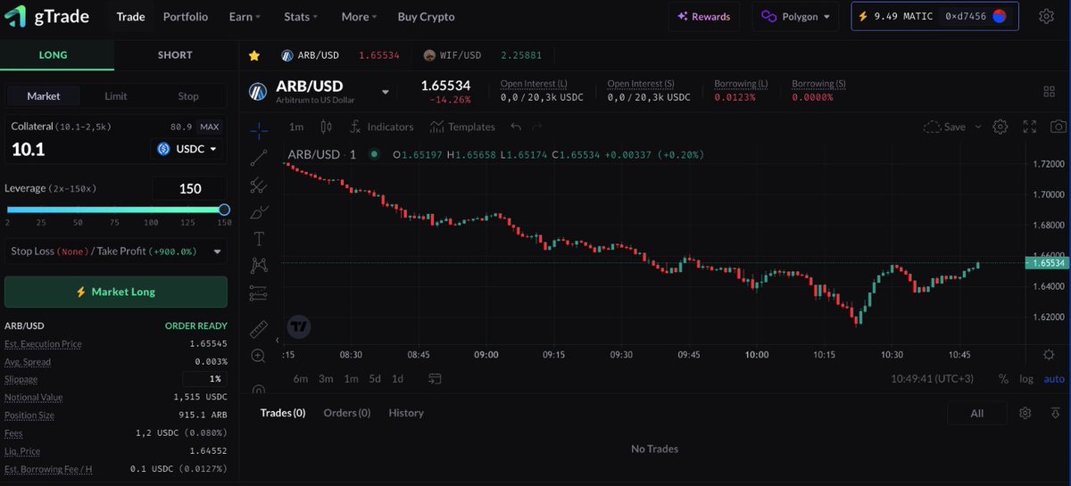Open the Earn menu dropdown
The image size is (1071, 486).
click(x=245, y=16)
